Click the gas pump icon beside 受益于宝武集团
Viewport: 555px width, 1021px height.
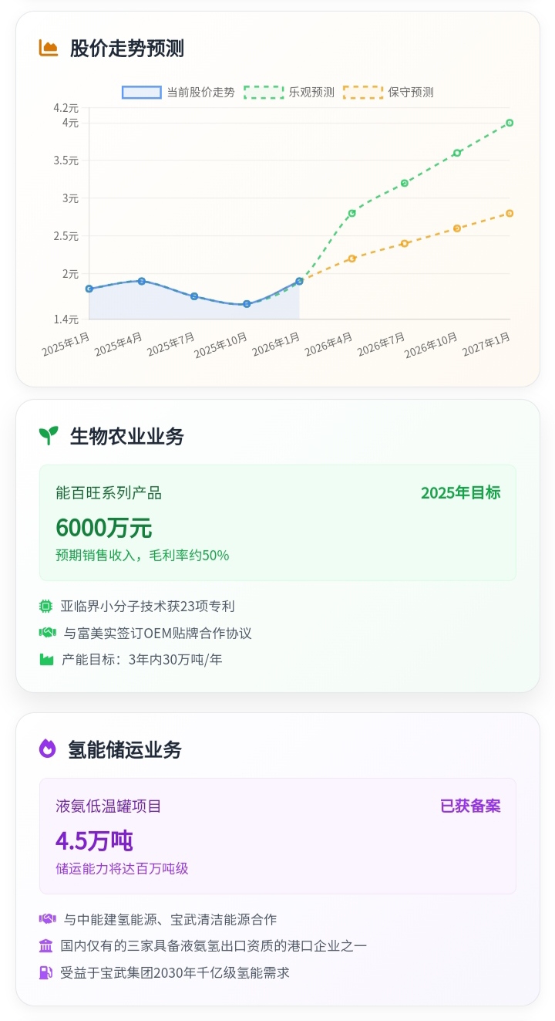[x=45, y=972]
